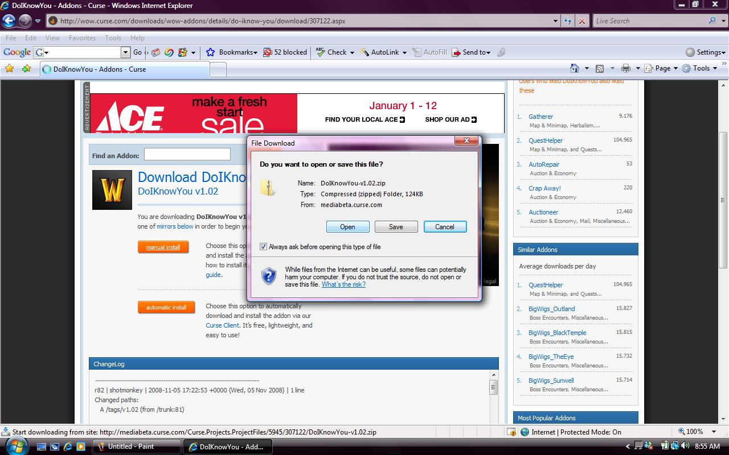Image resolution: width=729 pixels, height=455 pixels.
Task: Click the 52 blocked popup blocker button
Action: (285, 52)
